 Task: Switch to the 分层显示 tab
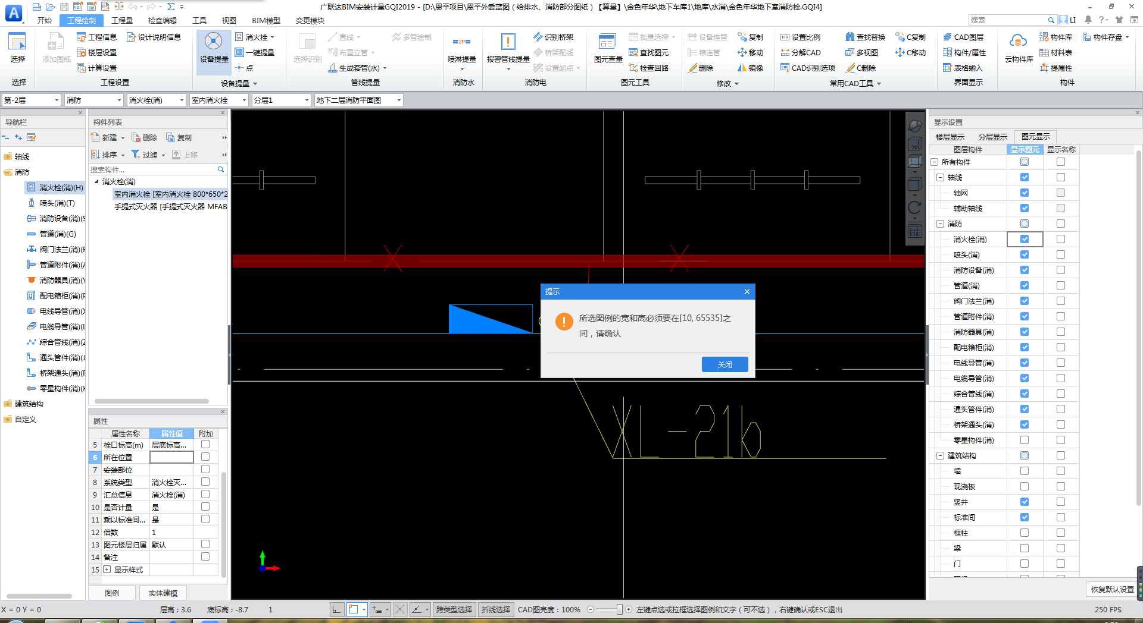(993, 137)
